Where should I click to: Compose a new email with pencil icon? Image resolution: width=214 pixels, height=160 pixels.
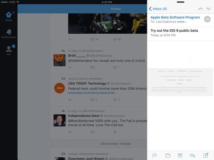tap(206, 155)
